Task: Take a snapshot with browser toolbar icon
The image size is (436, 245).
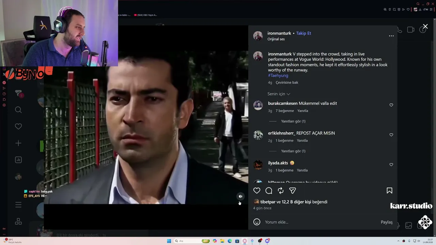Action: 394,10
